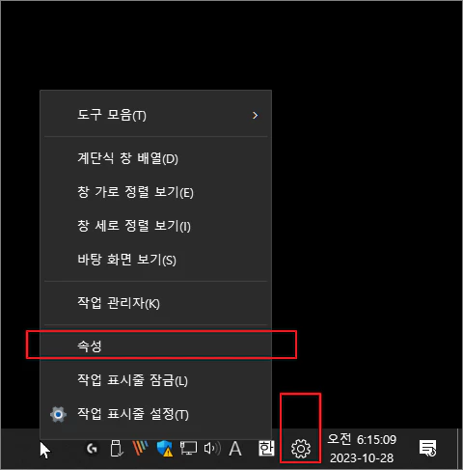The width and height of the screenshot is (463, 470).
Task: Open the 도구 모음(T) submenu
Action: tap(155, 115)
